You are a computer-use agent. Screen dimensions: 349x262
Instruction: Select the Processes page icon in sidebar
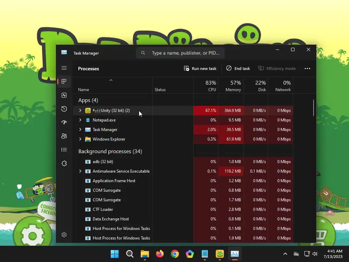[64, 81]
